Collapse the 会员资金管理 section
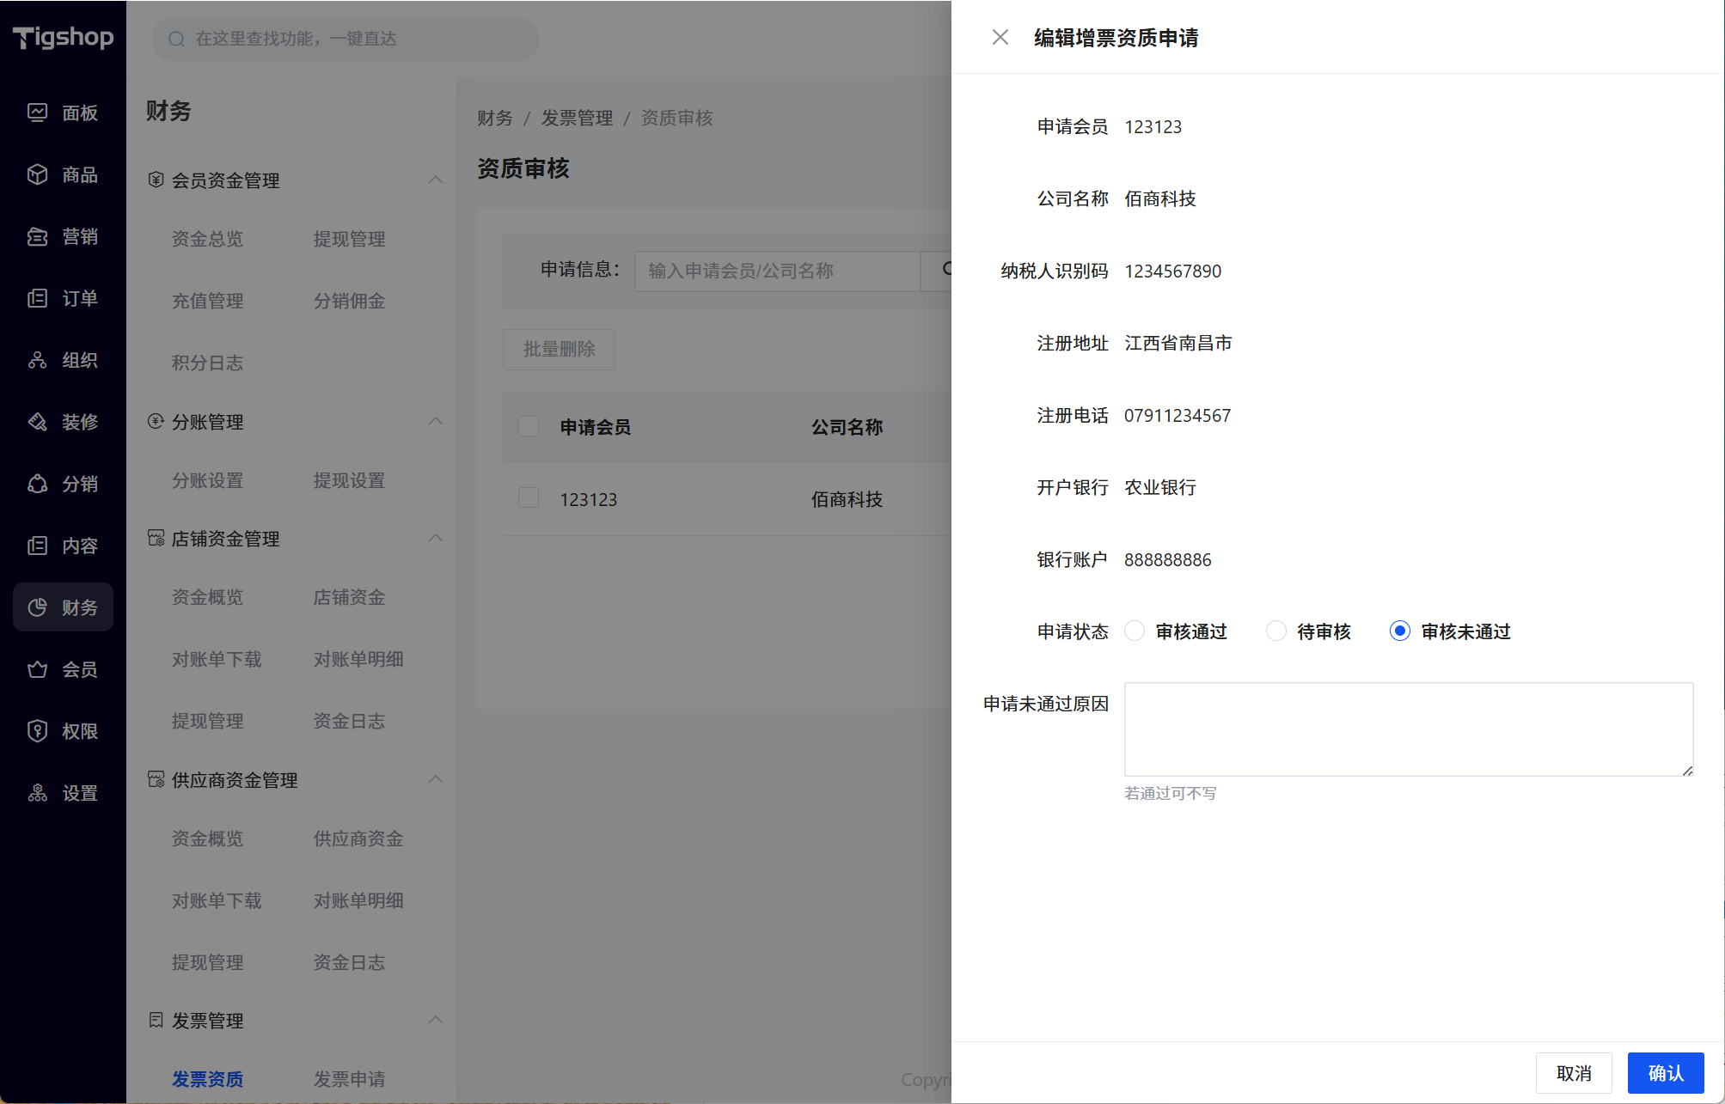 [436, 180]
